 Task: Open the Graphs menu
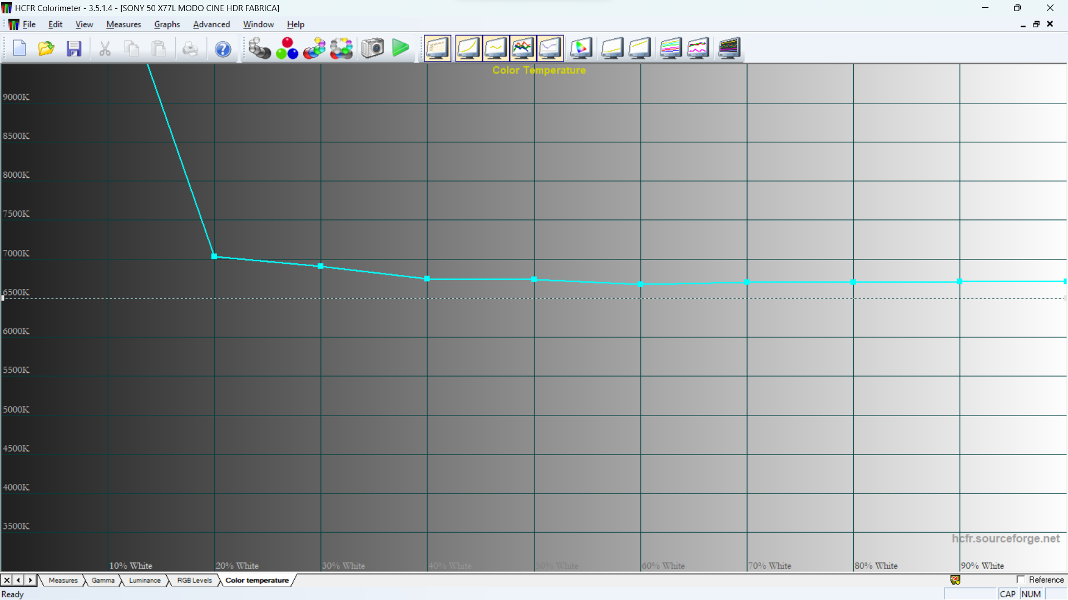167,24
